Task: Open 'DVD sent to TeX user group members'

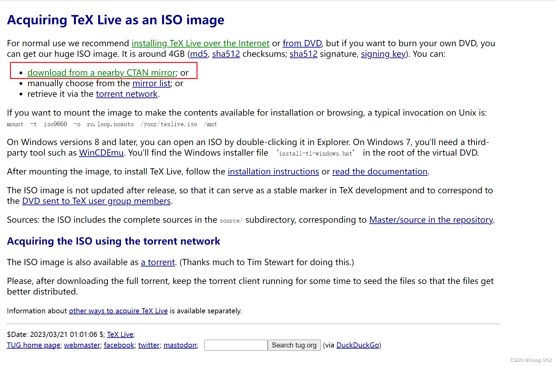Action: click(96, 201)
